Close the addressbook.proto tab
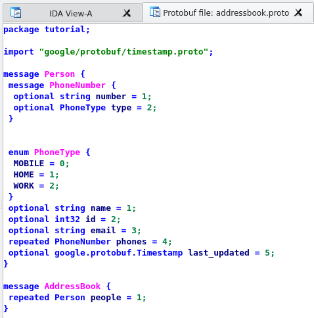Image resolution: width=314 pixels, height=318 pixels. tap(298, 12)
